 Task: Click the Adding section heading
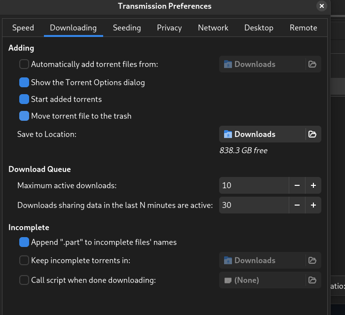(x=21, y=48)
